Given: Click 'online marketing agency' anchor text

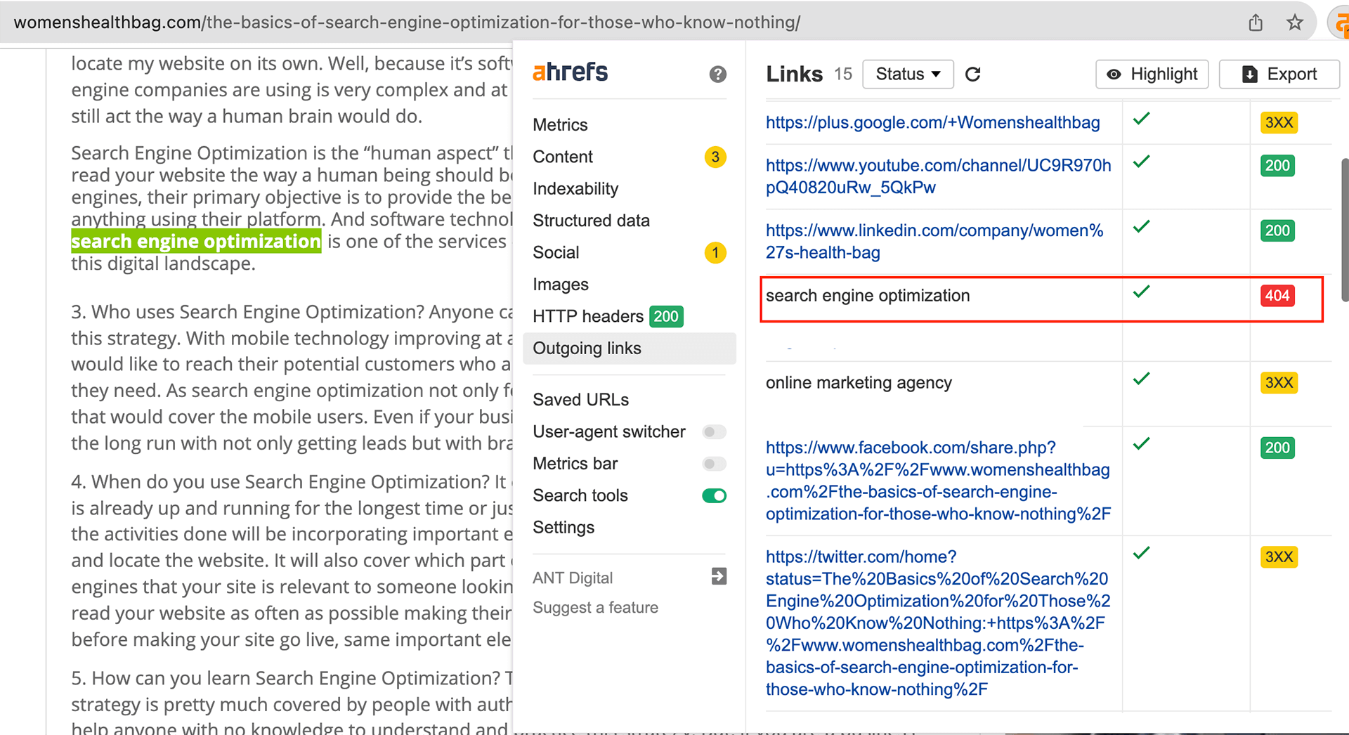Looking at the screenshot, I should tap(859, 383).
